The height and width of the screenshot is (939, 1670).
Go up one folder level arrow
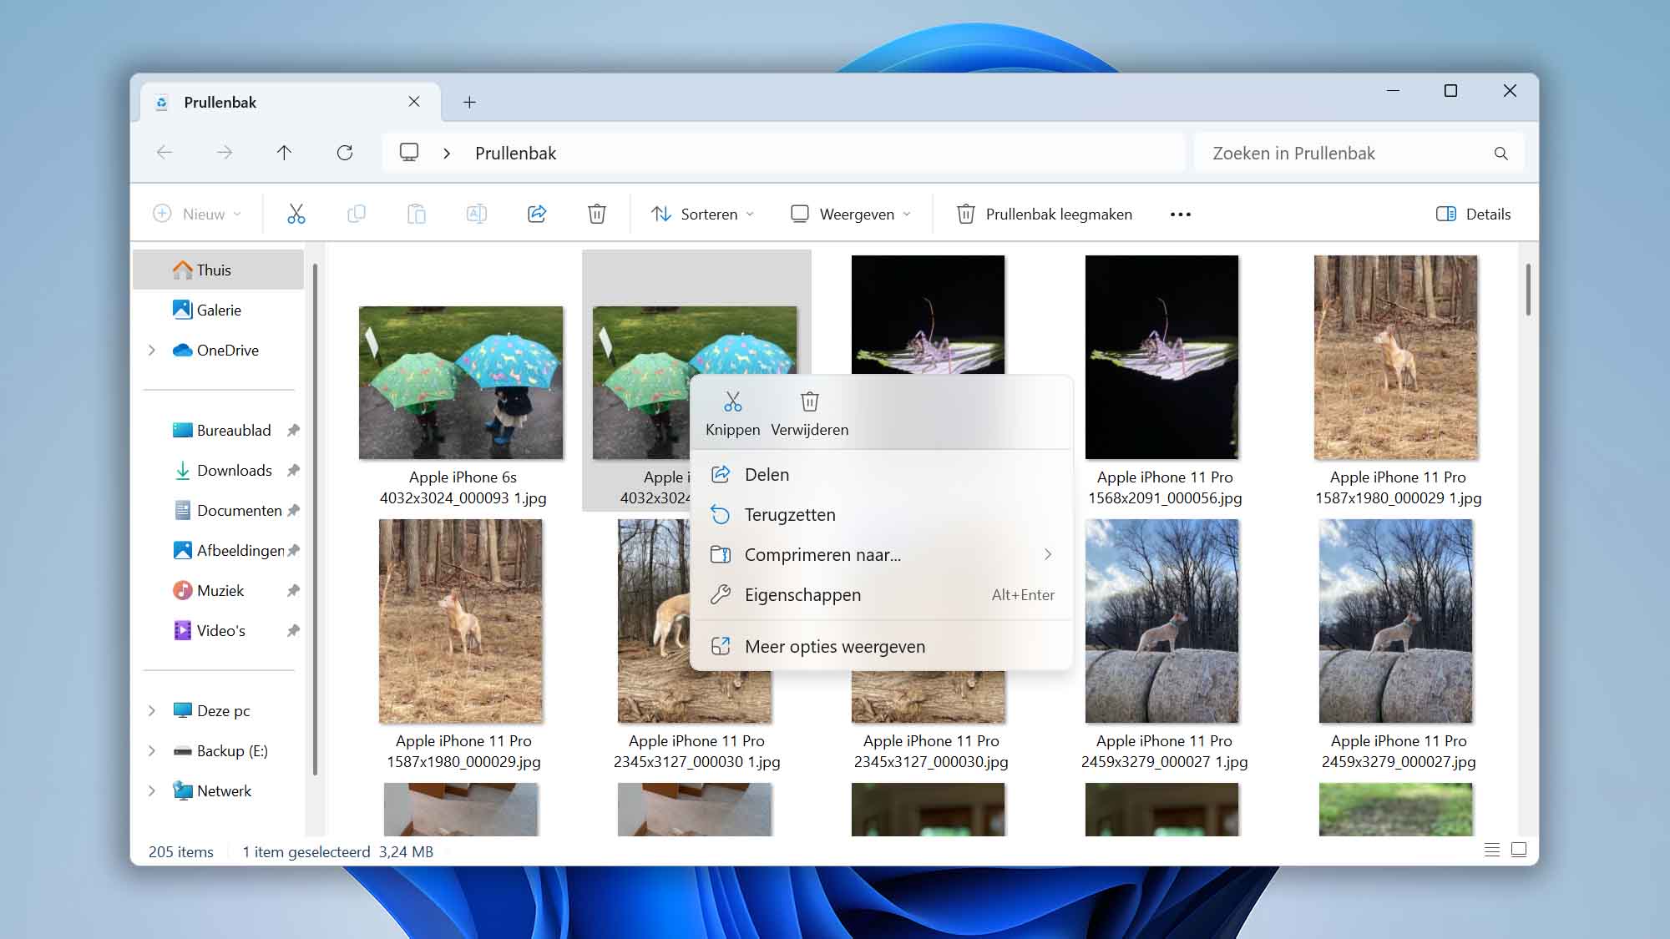284,153
